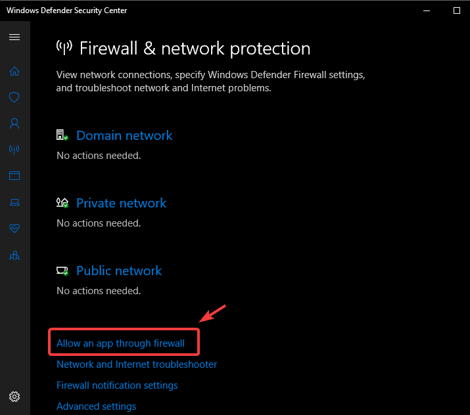This screenshot has height=415, width=470.
Task: Open Advanced settings link
Action: point(96,406)
